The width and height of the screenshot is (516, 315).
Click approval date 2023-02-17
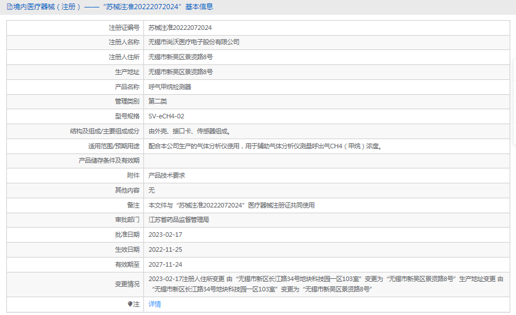pyautogui.click(x=165, y=235)
